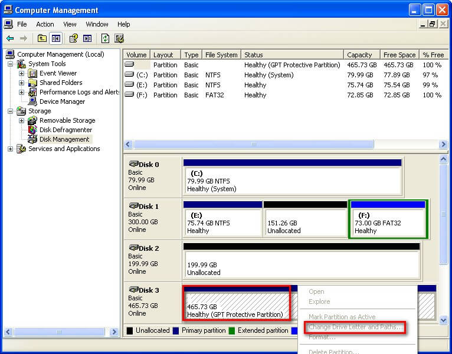Sort by the File System column header
The width and height of the screenshot is (452, 354).
(221, 55)
